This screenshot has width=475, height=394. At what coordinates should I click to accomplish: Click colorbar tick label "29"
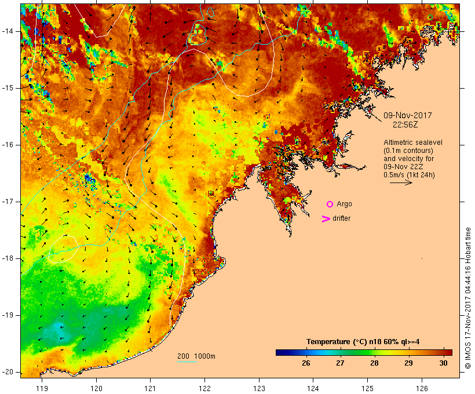[408, 363]
